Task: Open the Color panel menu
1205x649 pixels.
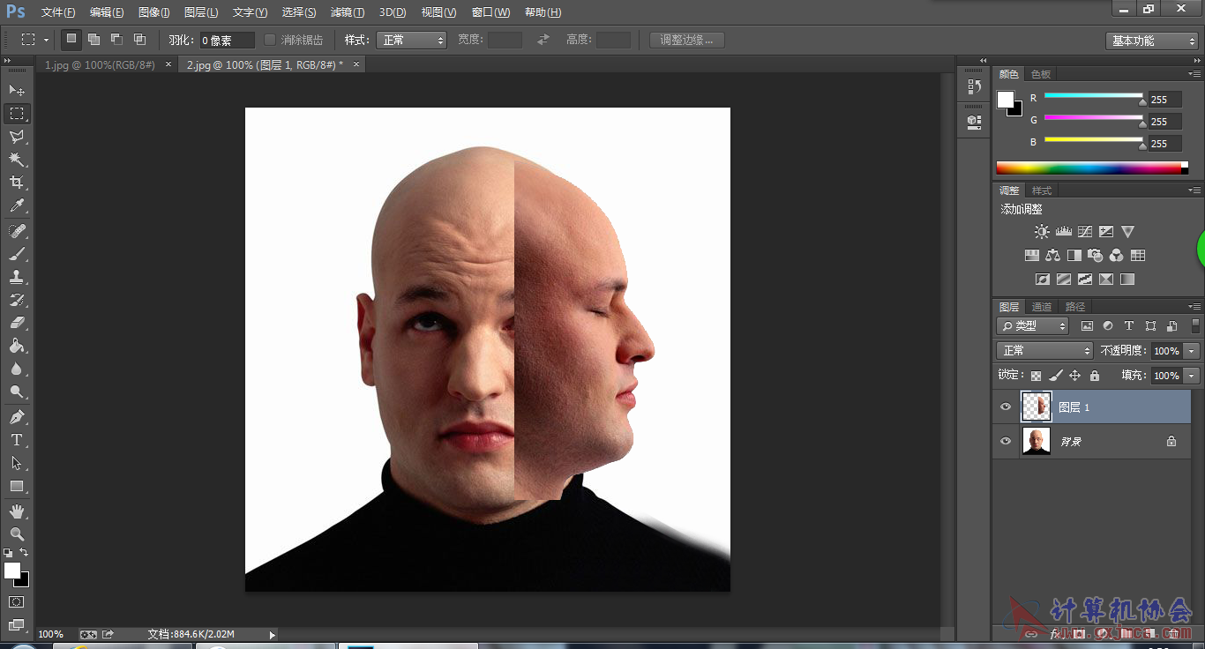Action: [x=1194, y=74]
